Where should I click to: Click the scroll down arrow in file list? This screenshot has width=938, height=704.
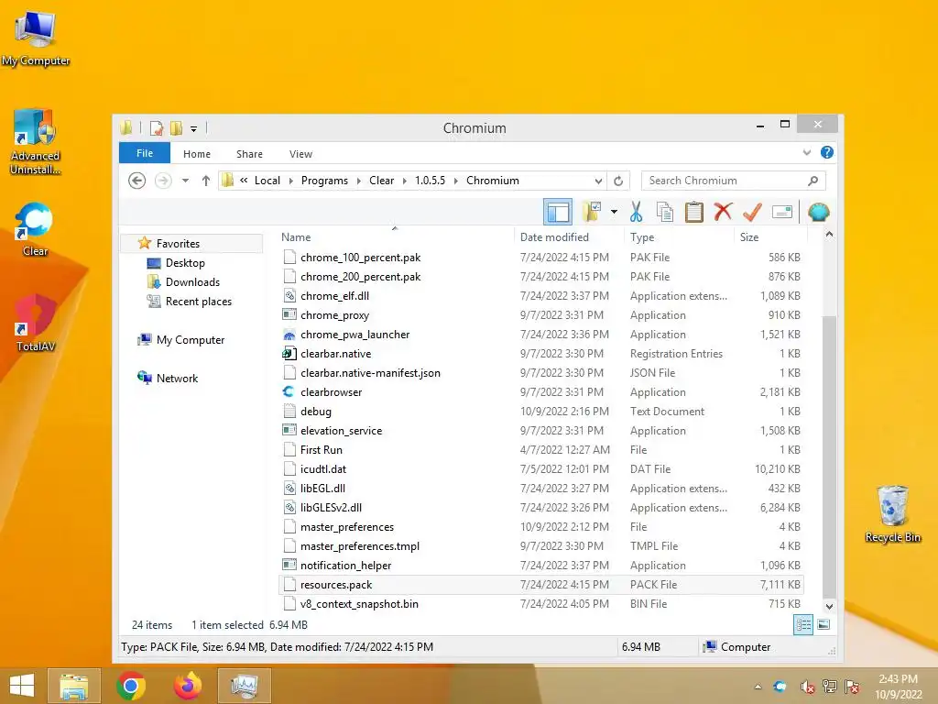829,607
